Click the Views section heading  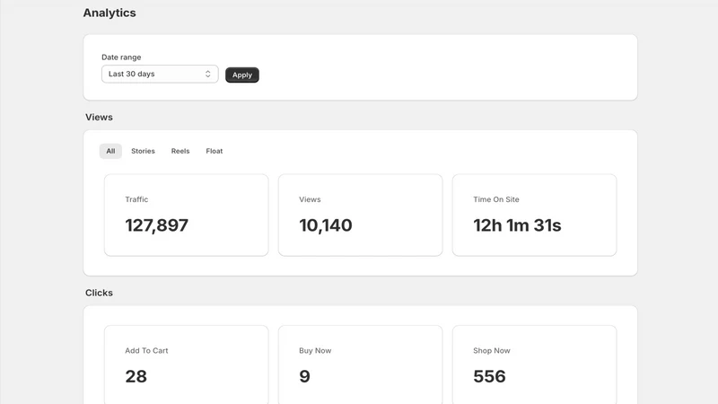click(x=99, y=118)
